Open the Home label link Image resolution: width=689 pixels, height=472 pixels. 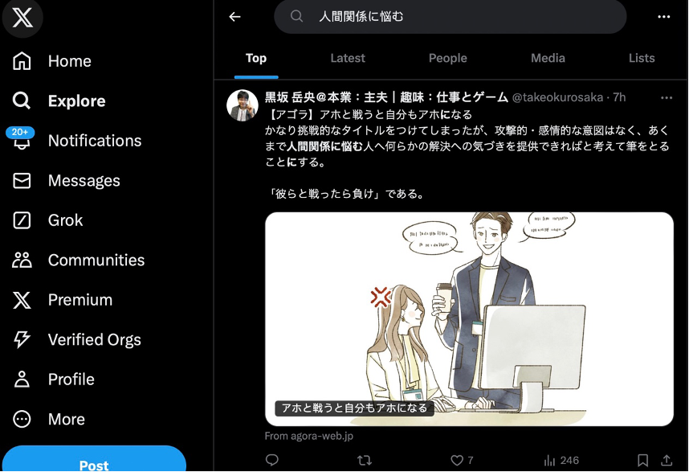coord(70,61)
